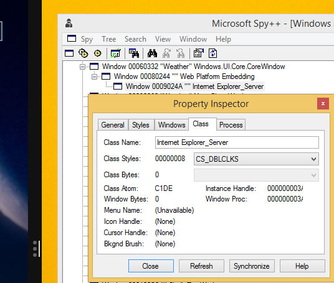Open the Window menu
Image resolution: width=334 pixels, height=283 pixels.
coord(193,39)
